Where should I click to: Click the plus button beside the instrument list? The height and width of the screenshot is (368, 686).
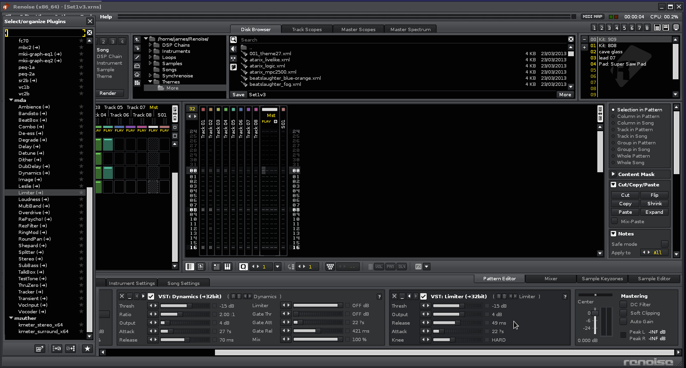(x=585, y=47)
